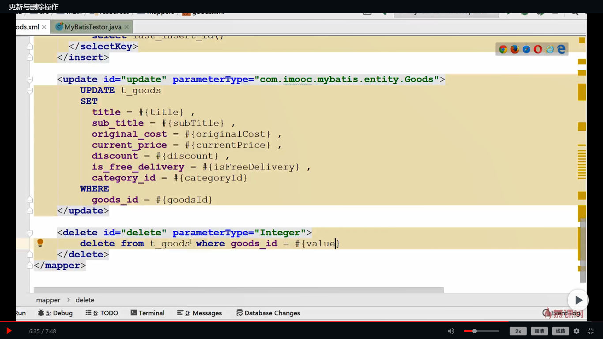The image size is (603, 339).
Task: Click parameterType "Integer" in delete tag
Action: [280, 233]
